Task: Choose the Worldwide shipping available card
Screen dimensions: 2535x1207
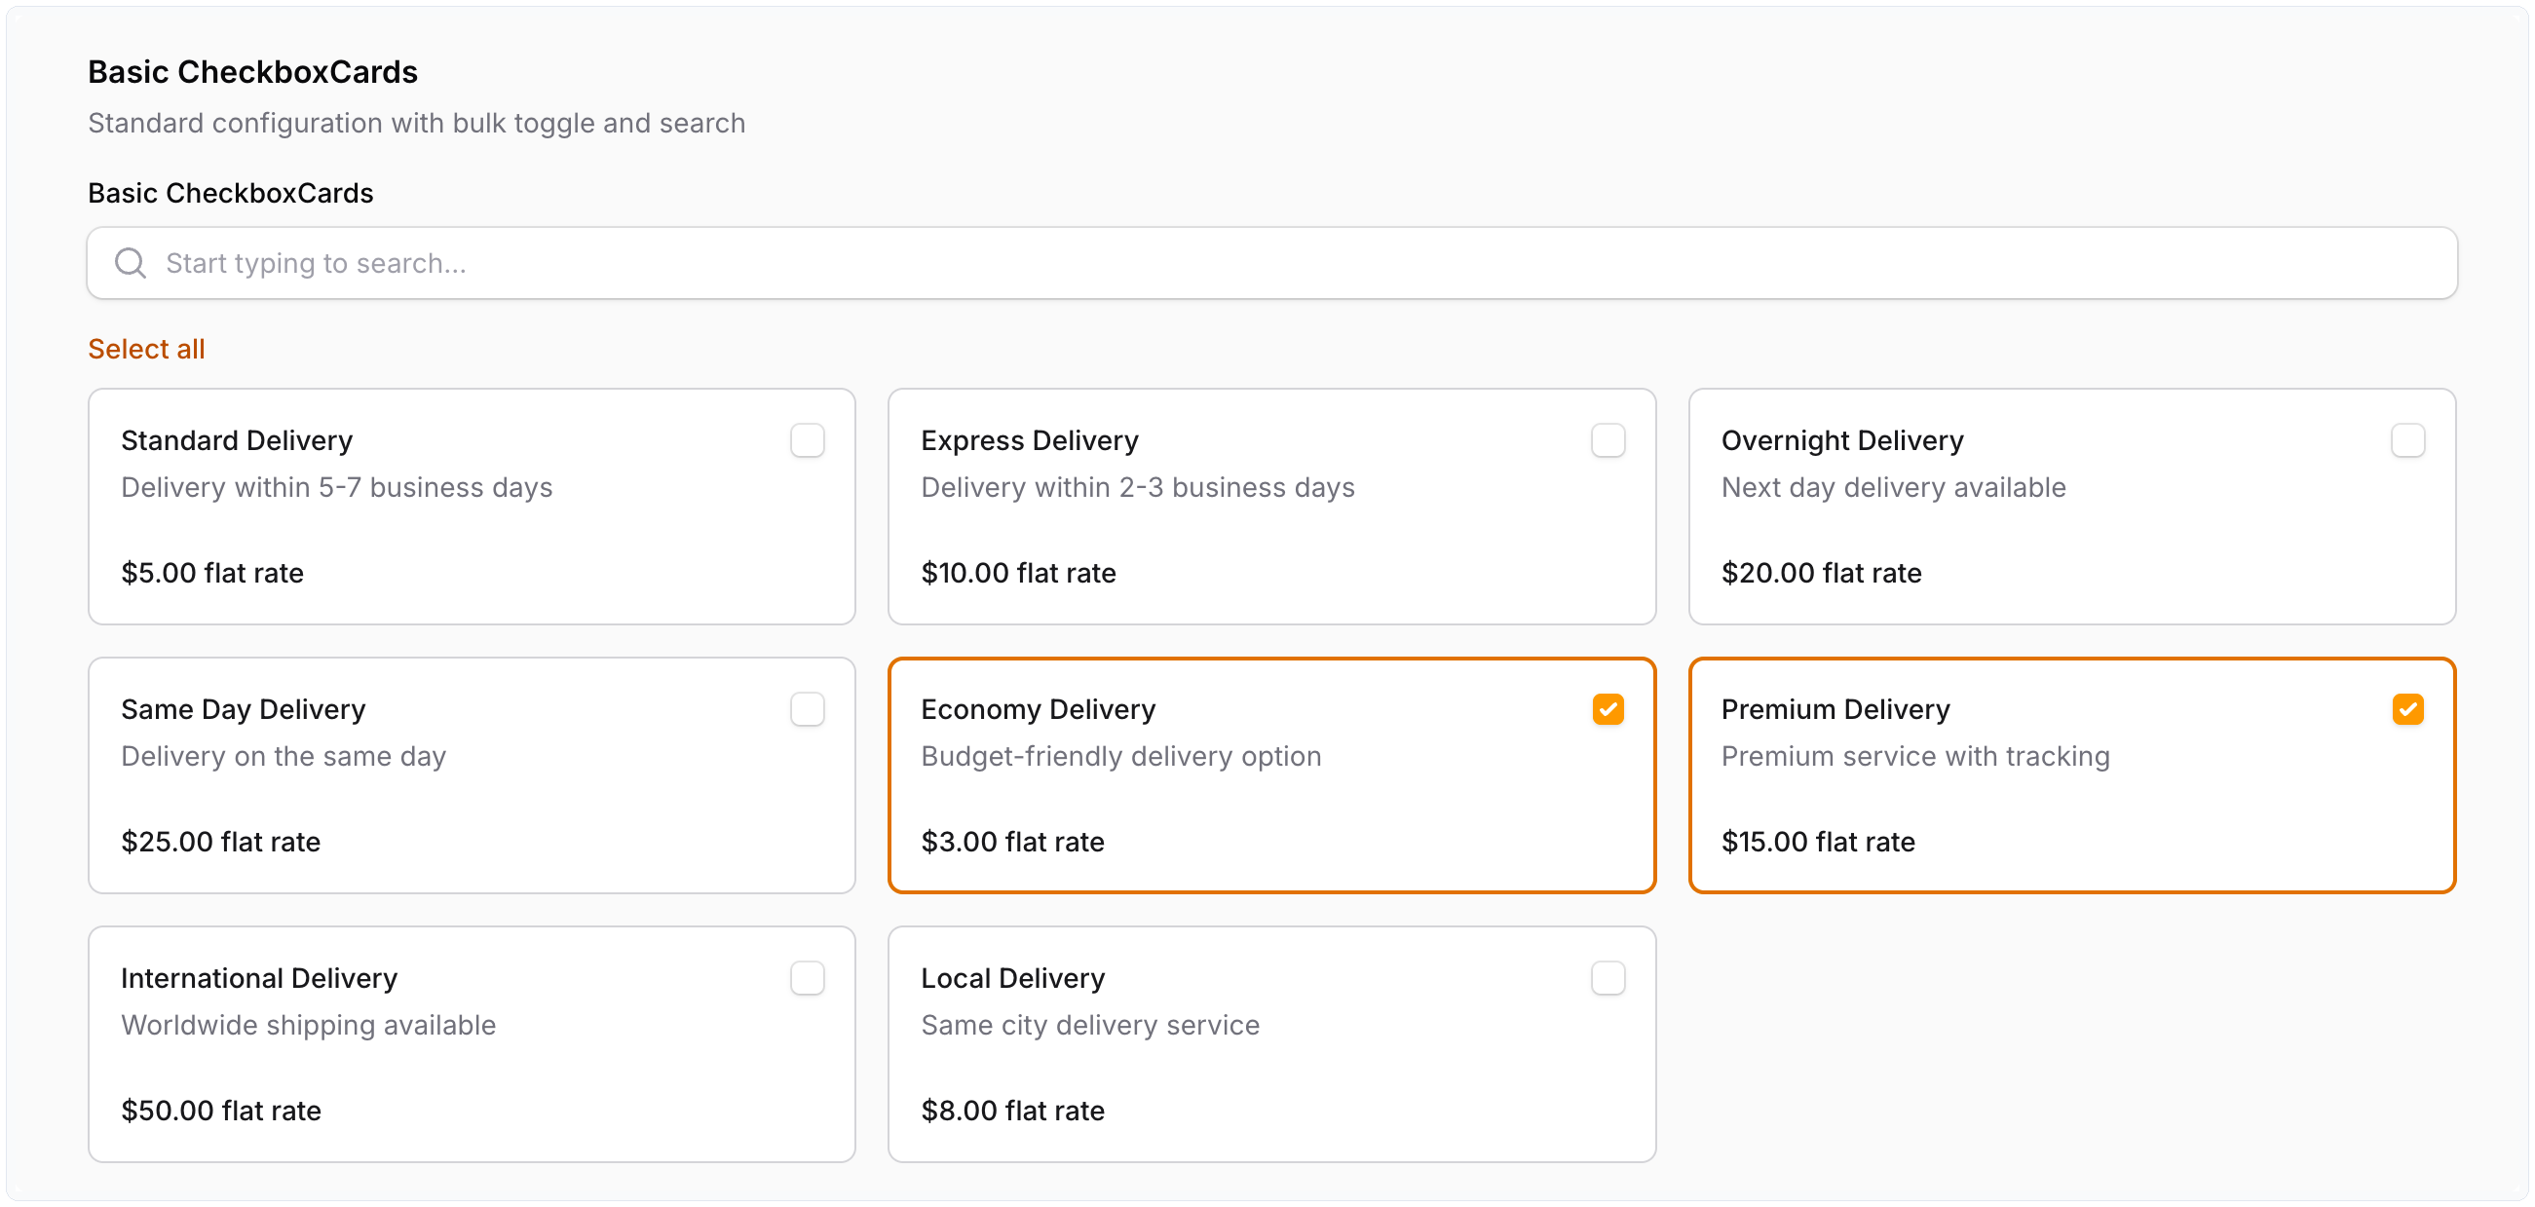Action: pos(308,1024)
